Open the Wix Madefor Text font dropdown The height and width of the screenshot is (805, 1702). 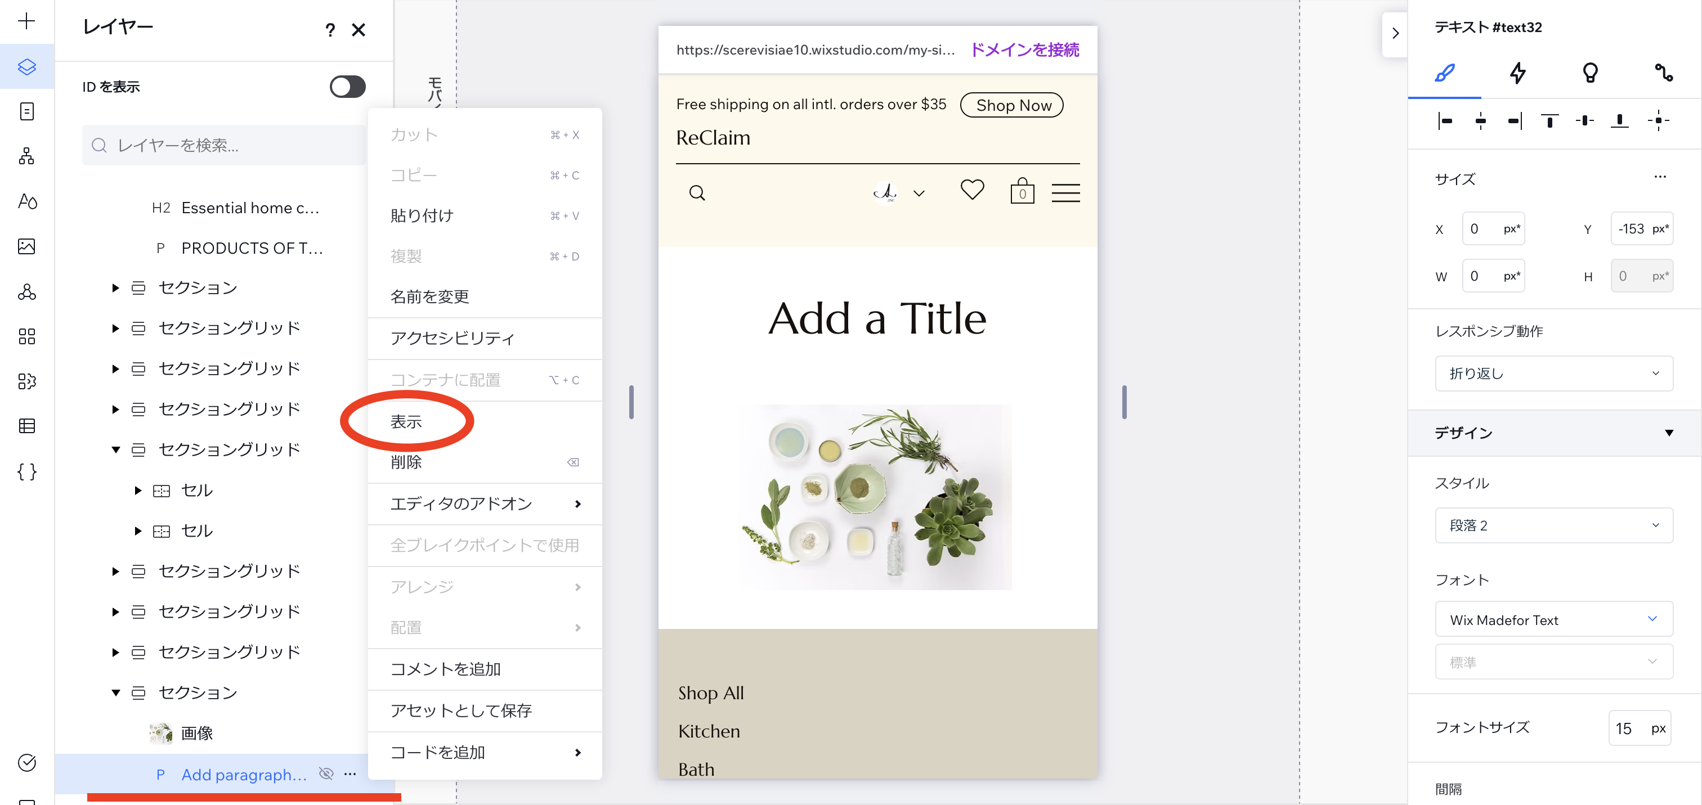tap(1553, 619)
